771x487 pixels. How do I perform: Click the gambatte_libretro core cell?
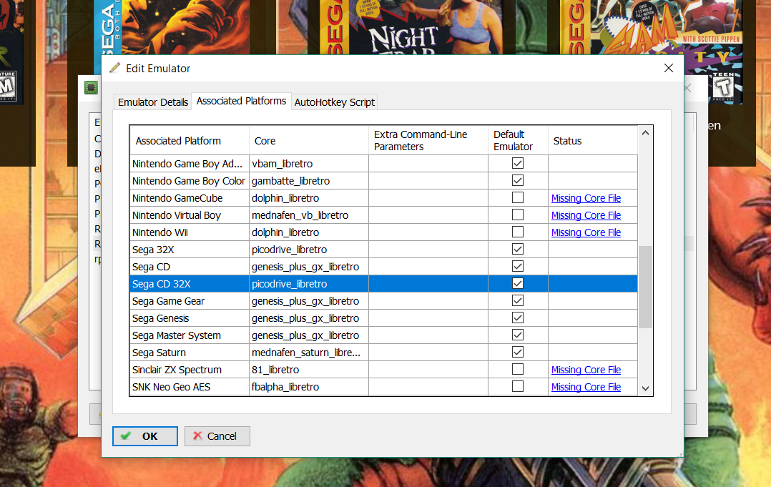tap(309, 181)
